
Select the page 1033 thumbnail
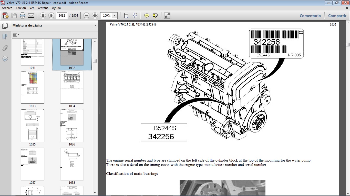click(33, 87)
